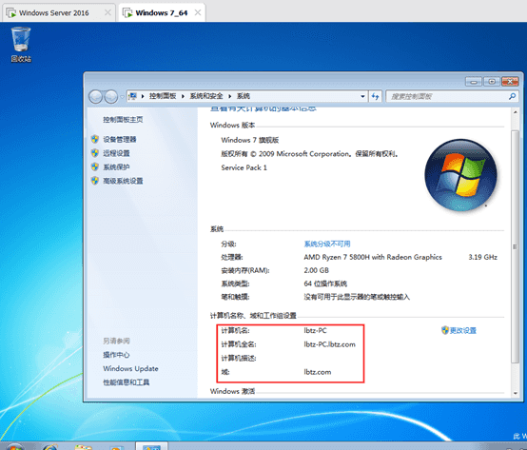This screenshot has height=450, width=527.
Task: Open 设备管理器 from the left pane
Action: (120, 140)
